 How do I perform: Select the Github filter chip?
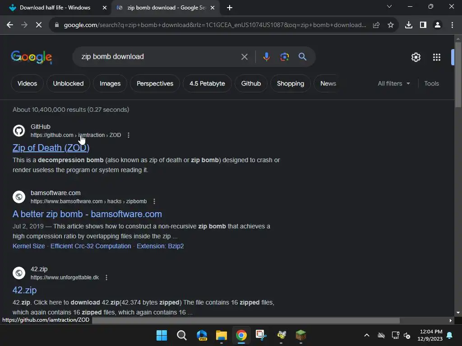pyautogui.click(x=251, y=83)
